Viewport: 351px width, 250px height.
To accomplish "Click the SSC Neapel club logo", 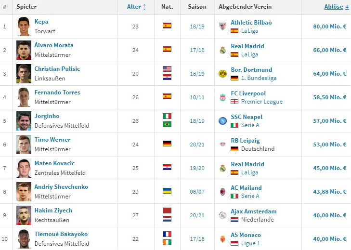I will (x=222, y=121).
